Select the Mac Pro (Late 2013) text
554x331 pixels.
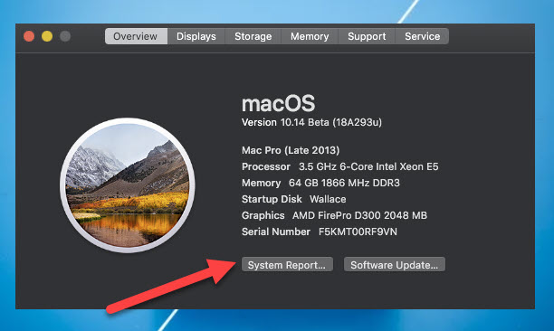pos(291,150)
